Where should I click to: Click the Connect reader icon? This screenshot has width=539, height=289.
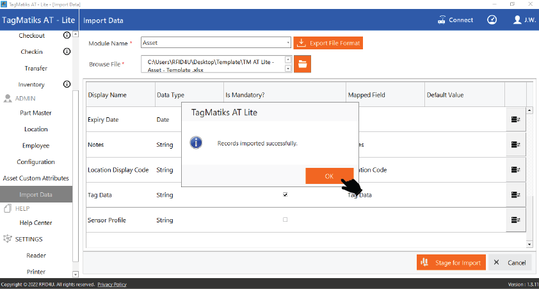pyautogui.click(x=442, y=20)
